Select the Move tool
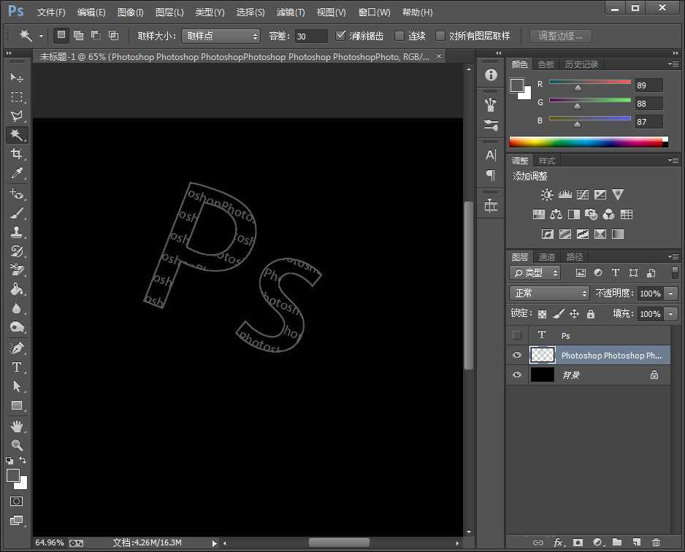 click(16, 78)
